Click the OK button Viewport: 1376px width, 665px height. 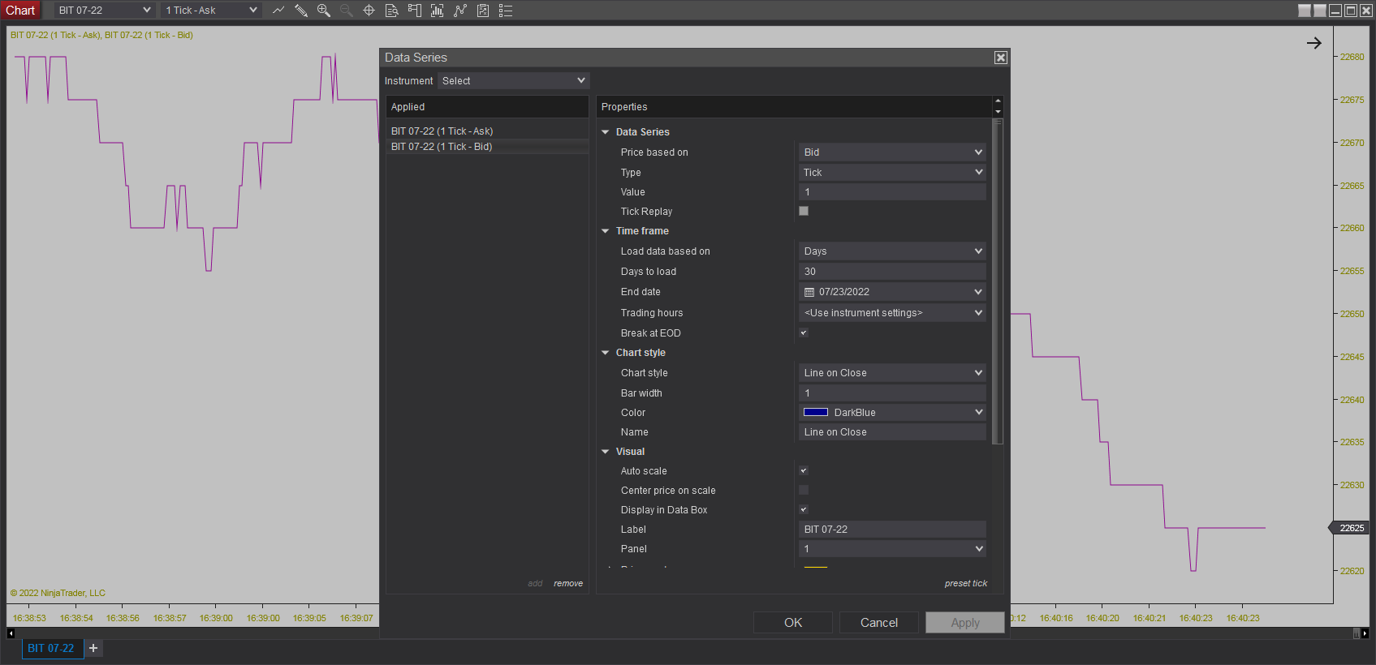point(793,623)
